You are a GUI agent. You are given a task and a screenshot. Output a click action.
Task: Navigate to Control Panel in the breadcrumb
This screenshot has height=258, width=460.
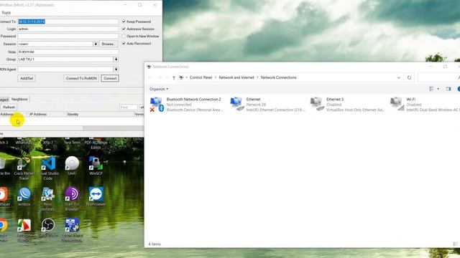[x=201, y=77]
